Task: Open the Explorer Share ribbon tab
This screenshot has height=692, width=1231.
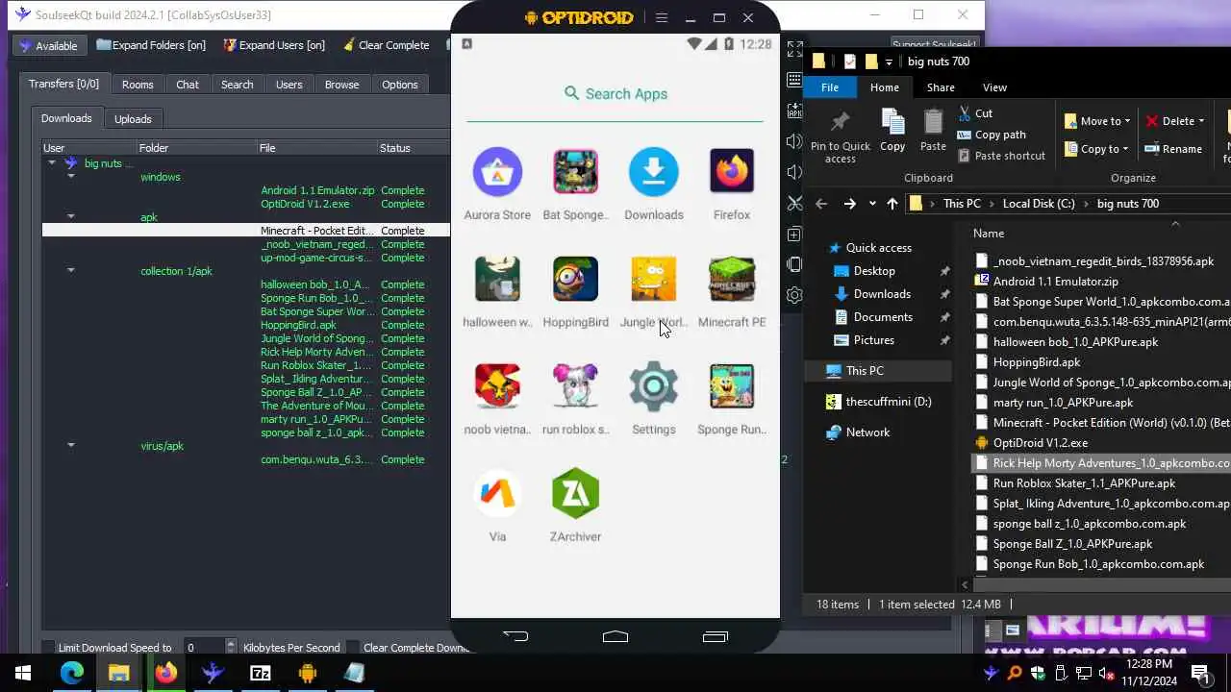Action: point(941,87)
